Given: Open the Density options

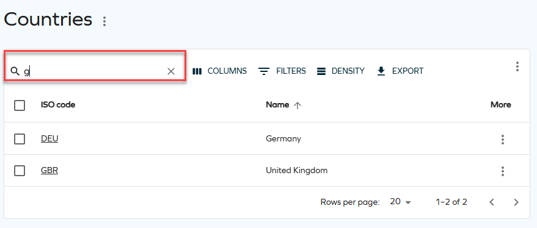Looking at the screenshot, I should click(x=341, y=71).
